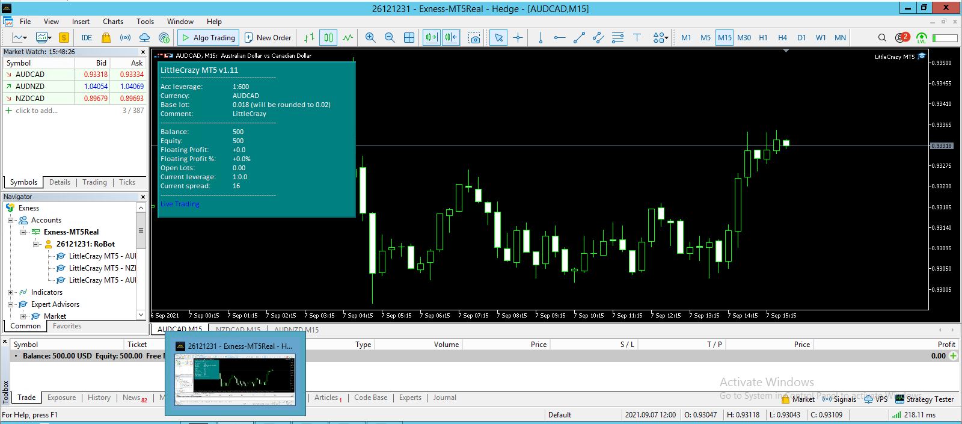
Task: Collapse the Expert Advisors tree node
Action: (x=10, y=304)
